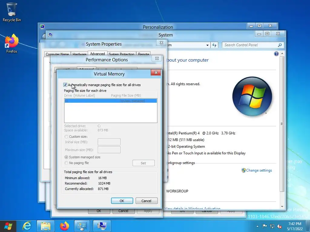The image size is (310, 232).
Task: Minimize the Personalization window
Action: (x=251, y=26)
